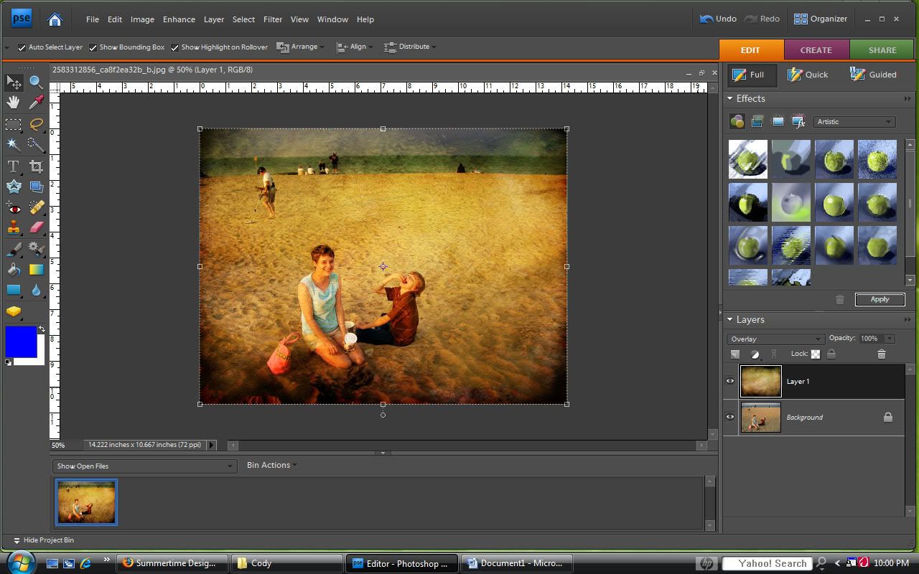Hide Layer 1 using eye icon
Screen dimensions: 919x574
coord(730,381)
